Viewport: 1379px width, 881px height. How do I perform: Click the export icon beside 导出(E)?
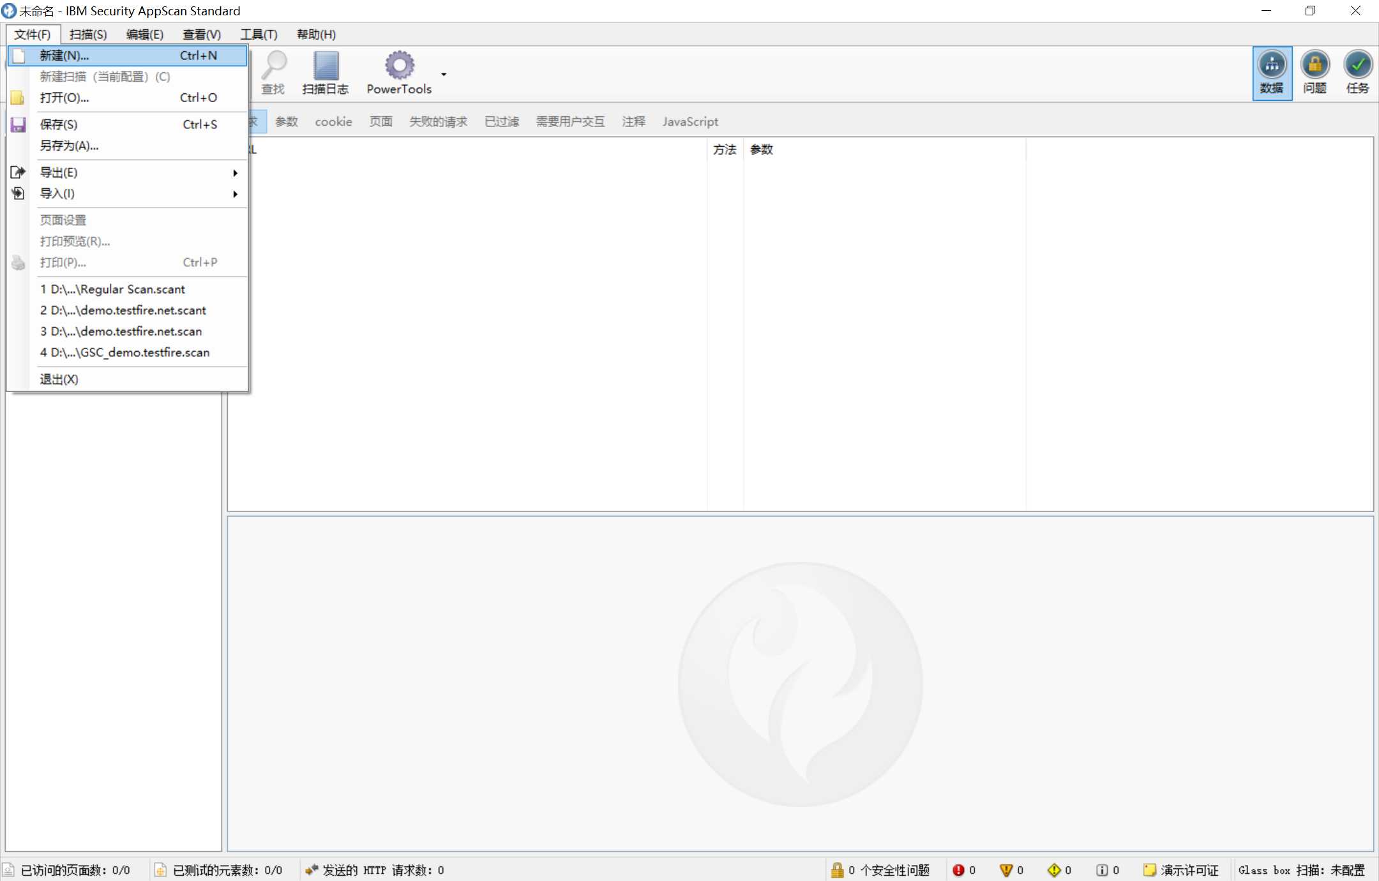[x=18, y=172]
